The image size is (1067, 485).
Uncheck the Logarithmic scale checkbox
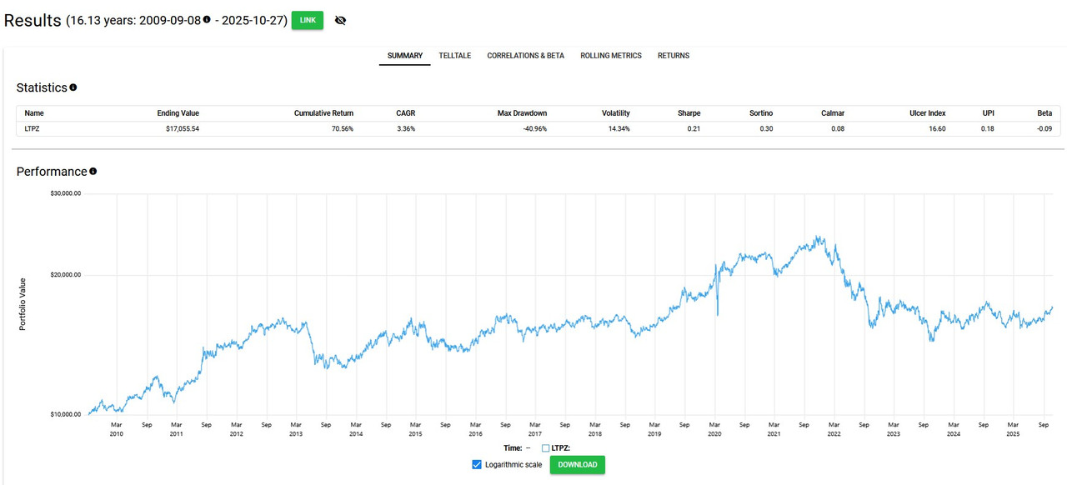pyautogui.click(x=477, y=465)
